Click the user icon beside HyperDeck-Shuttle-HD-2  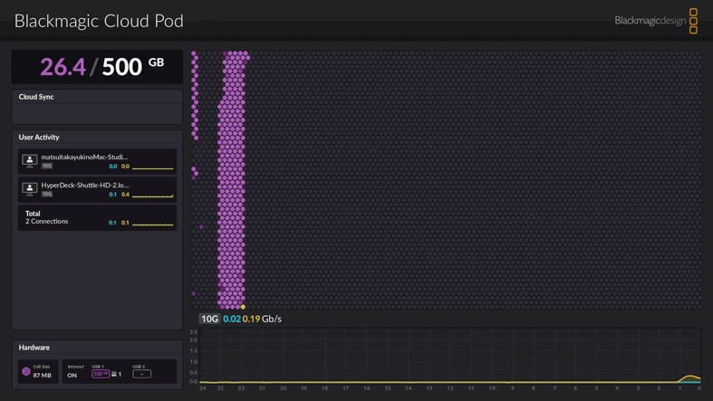pos(30,189)
